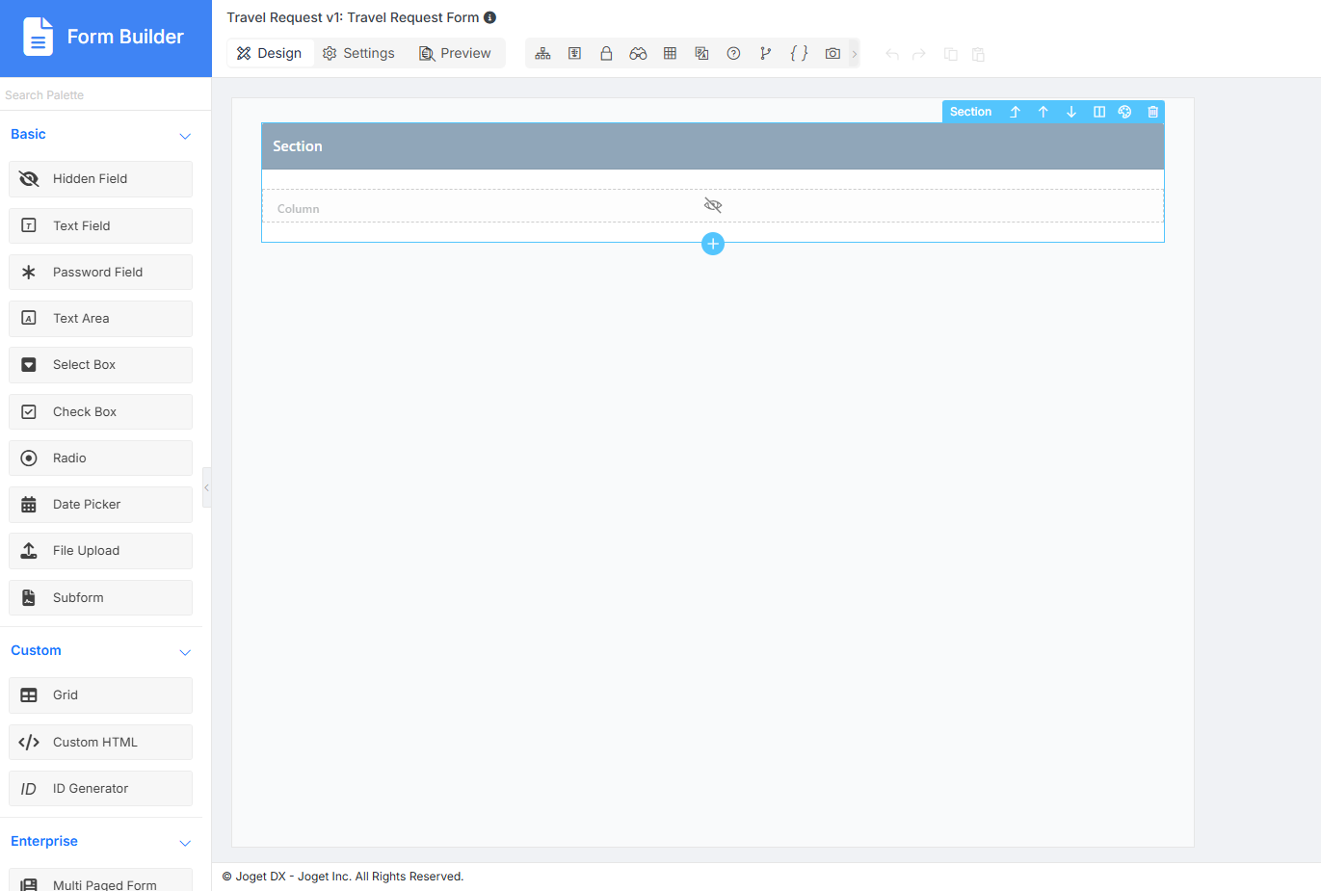Collapse the palette sidebar handle
Image resolution: width=1321 pixels, height=891 pixels.
click(x=206, y=487)
